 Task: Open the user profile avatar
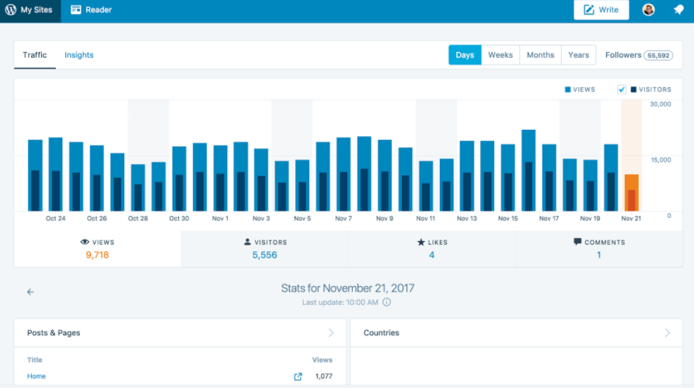pyautogui.click(x=648, y=10)
